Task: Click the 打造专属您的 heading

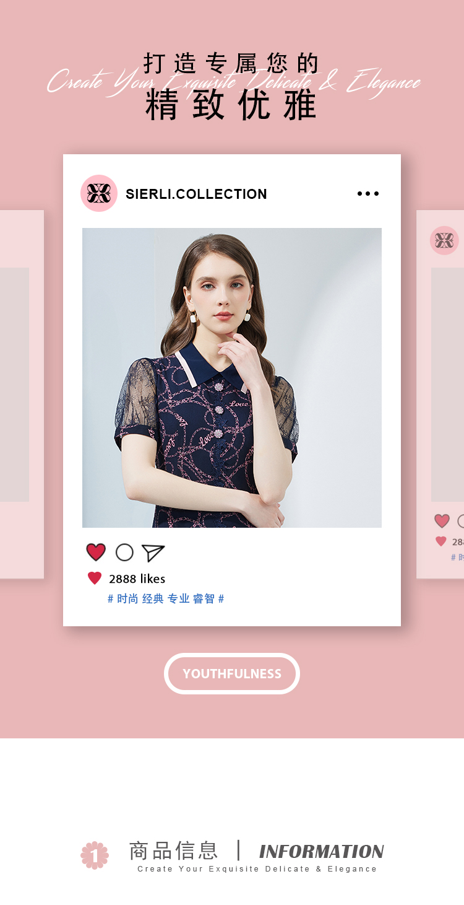Action: click(232, 63)
